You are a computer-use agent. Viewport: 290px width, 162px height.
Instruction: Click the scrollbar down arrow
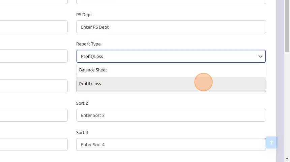[287, 159]
